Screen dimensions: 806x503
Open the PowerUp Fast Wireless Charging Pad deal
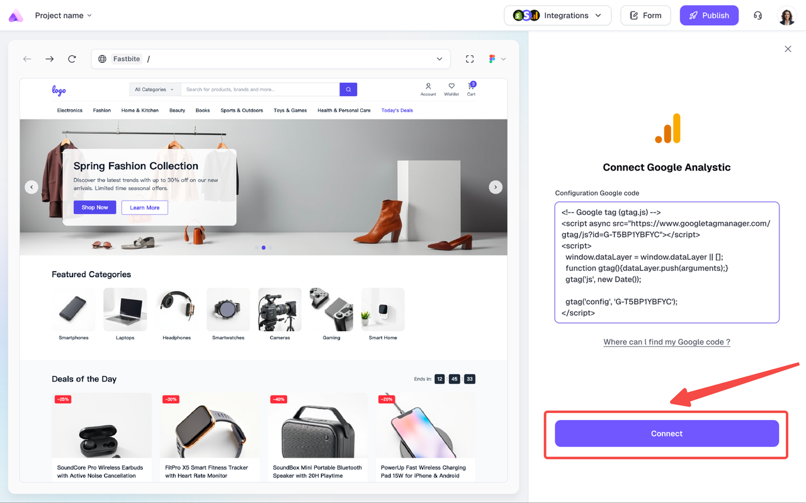(x=426, y=438)
